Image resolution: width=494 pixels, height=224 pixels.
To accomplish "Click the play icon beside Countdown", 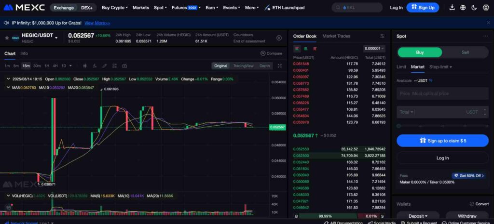I will tap(279, 38).
